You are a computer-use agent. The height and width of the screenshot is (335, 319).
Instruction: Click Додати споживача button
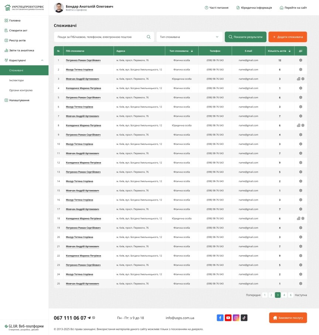(x=288, y=37)
